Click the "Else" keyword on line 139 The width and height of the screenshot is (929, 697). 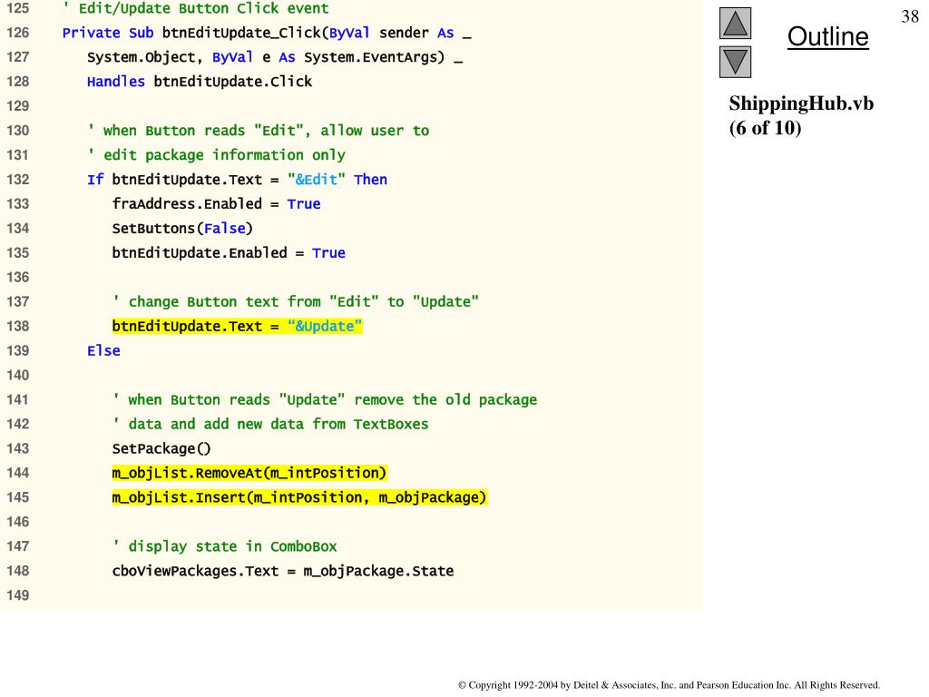click(103, 350)
